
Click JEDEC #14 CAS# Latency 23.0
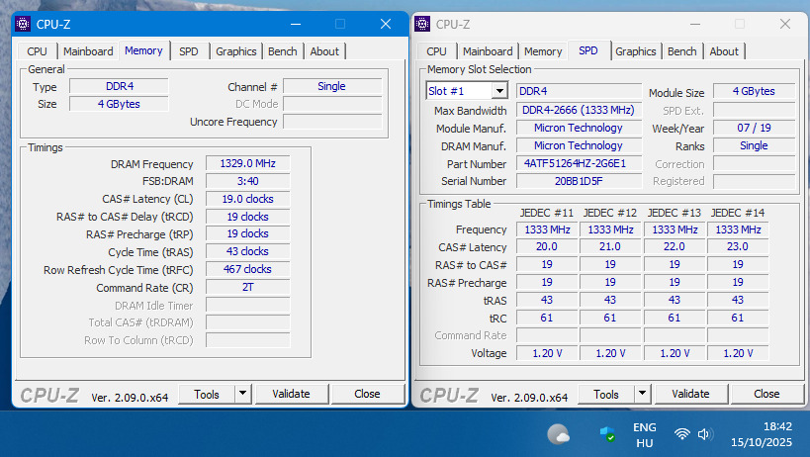pyautogui.click(x=738, y=247)
